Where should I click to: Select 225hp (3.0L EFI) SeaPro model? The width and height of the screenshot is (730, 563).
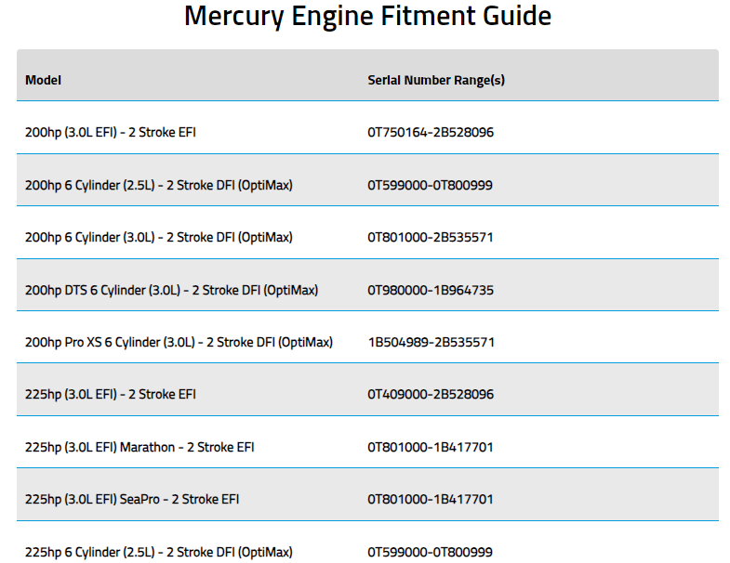pos(132,499)
